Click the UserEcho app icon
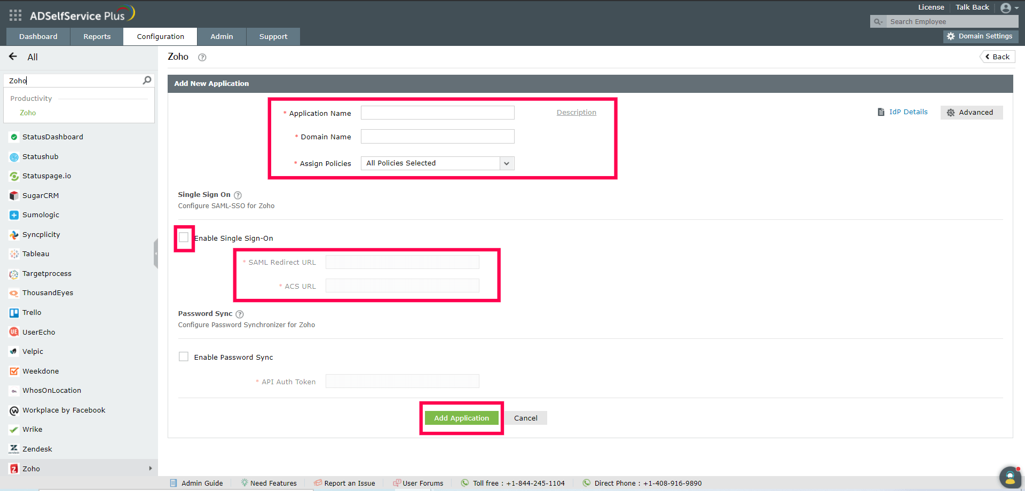The width and height of the screenshot is (1025, 491). click(x=14, y=332)
